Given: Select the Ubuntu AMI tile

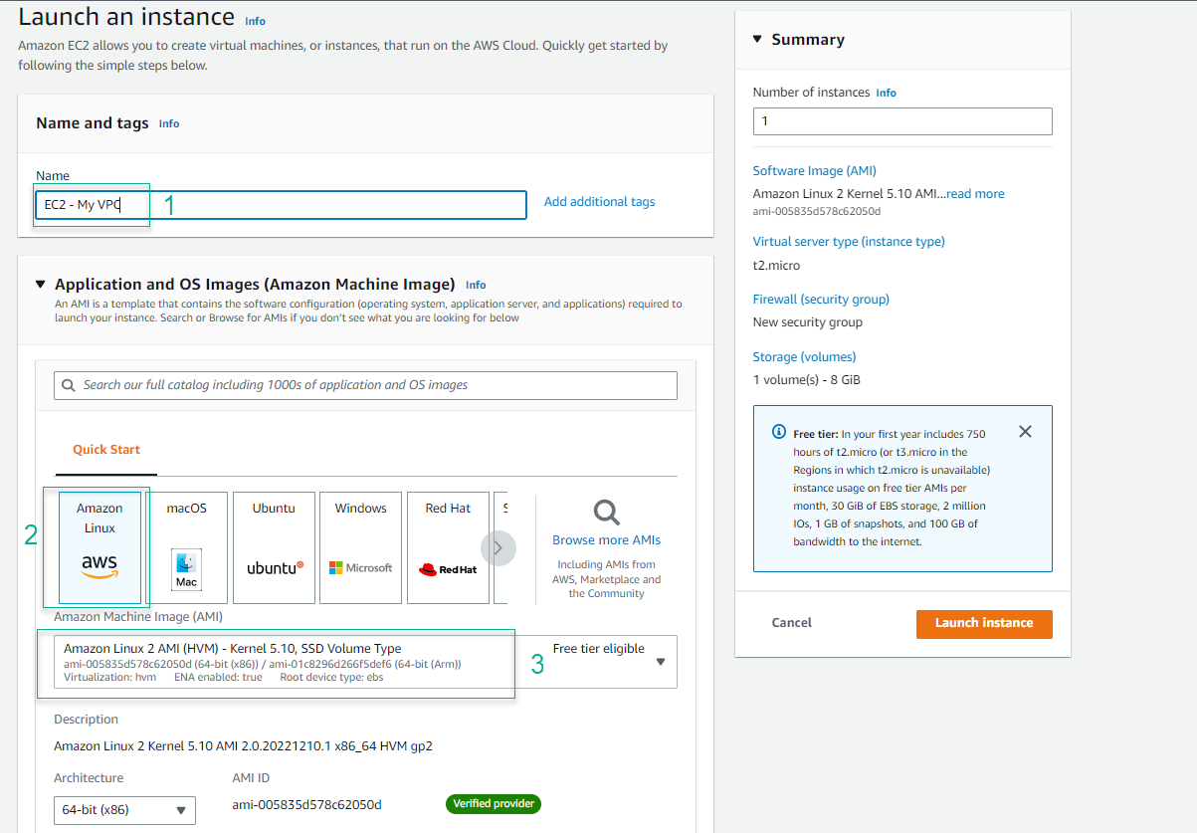Looking at the screenshot, I should 274,547.
